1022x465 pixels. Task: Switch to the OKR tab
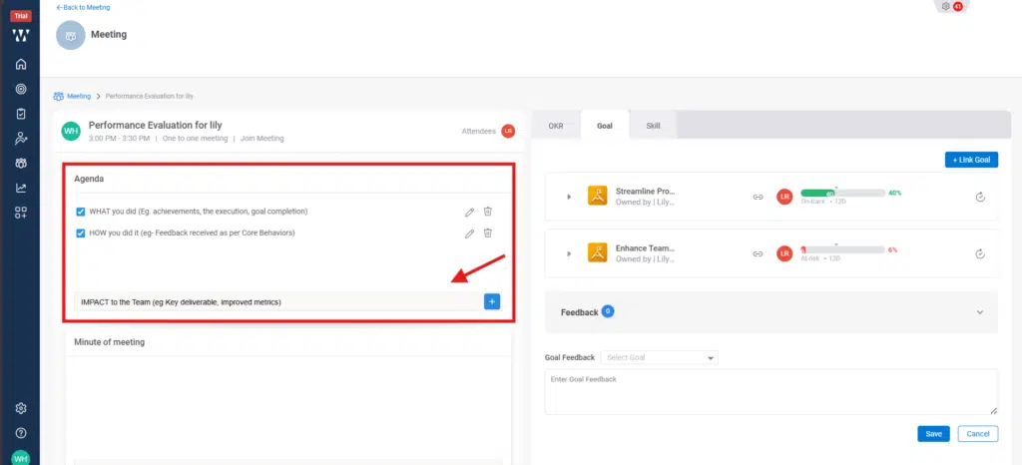tap(556, 127)
